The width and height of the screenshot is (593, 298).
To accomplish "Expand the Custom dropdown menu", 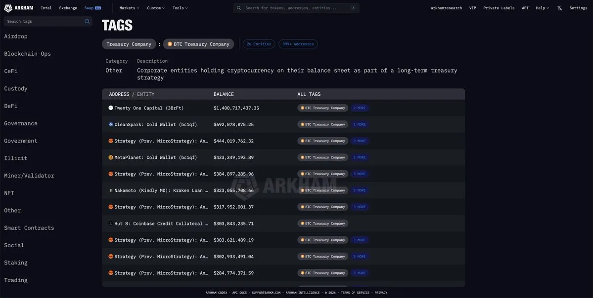I will coord(156,8).
